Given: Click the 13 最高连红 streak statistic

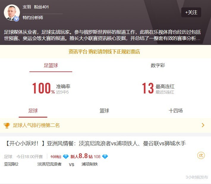Looking at the screenshot, I should (158, 88).
